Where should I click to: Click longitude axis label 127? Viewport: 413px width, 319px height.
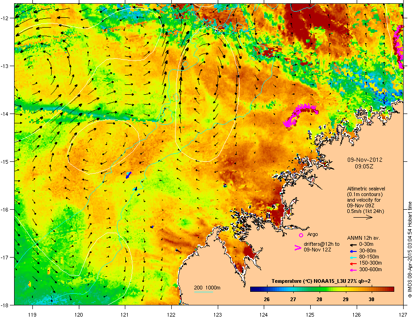403,314
